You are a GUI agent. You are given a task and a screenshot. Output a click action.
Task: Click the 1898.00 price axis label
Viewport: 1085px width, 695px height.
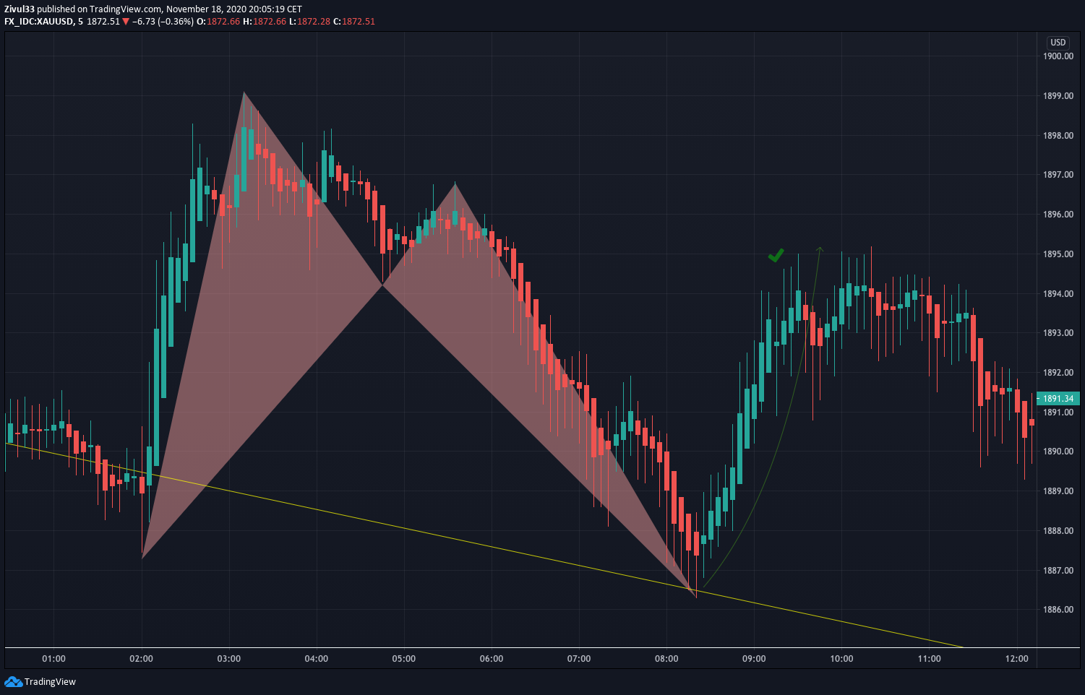1058,136
